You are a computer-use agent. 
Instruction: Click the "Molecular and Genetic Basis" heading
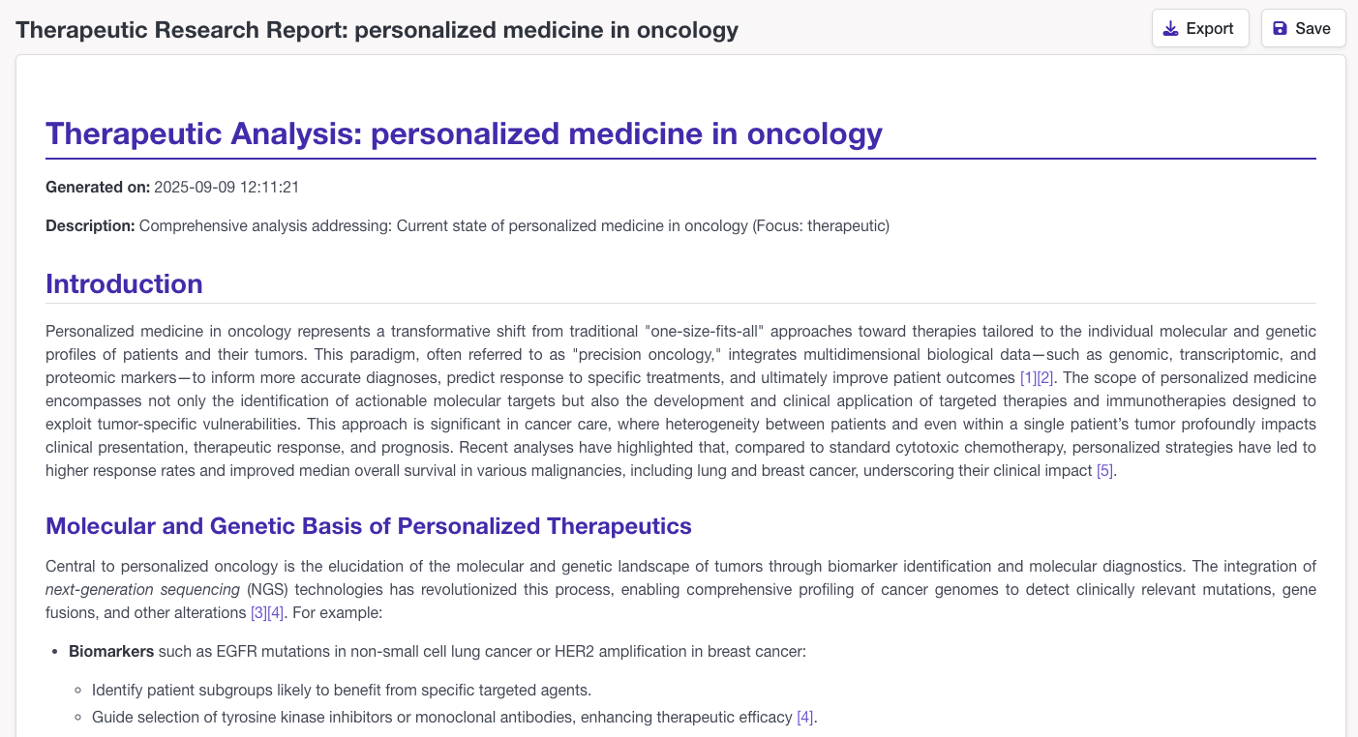(x=368, y=526)
